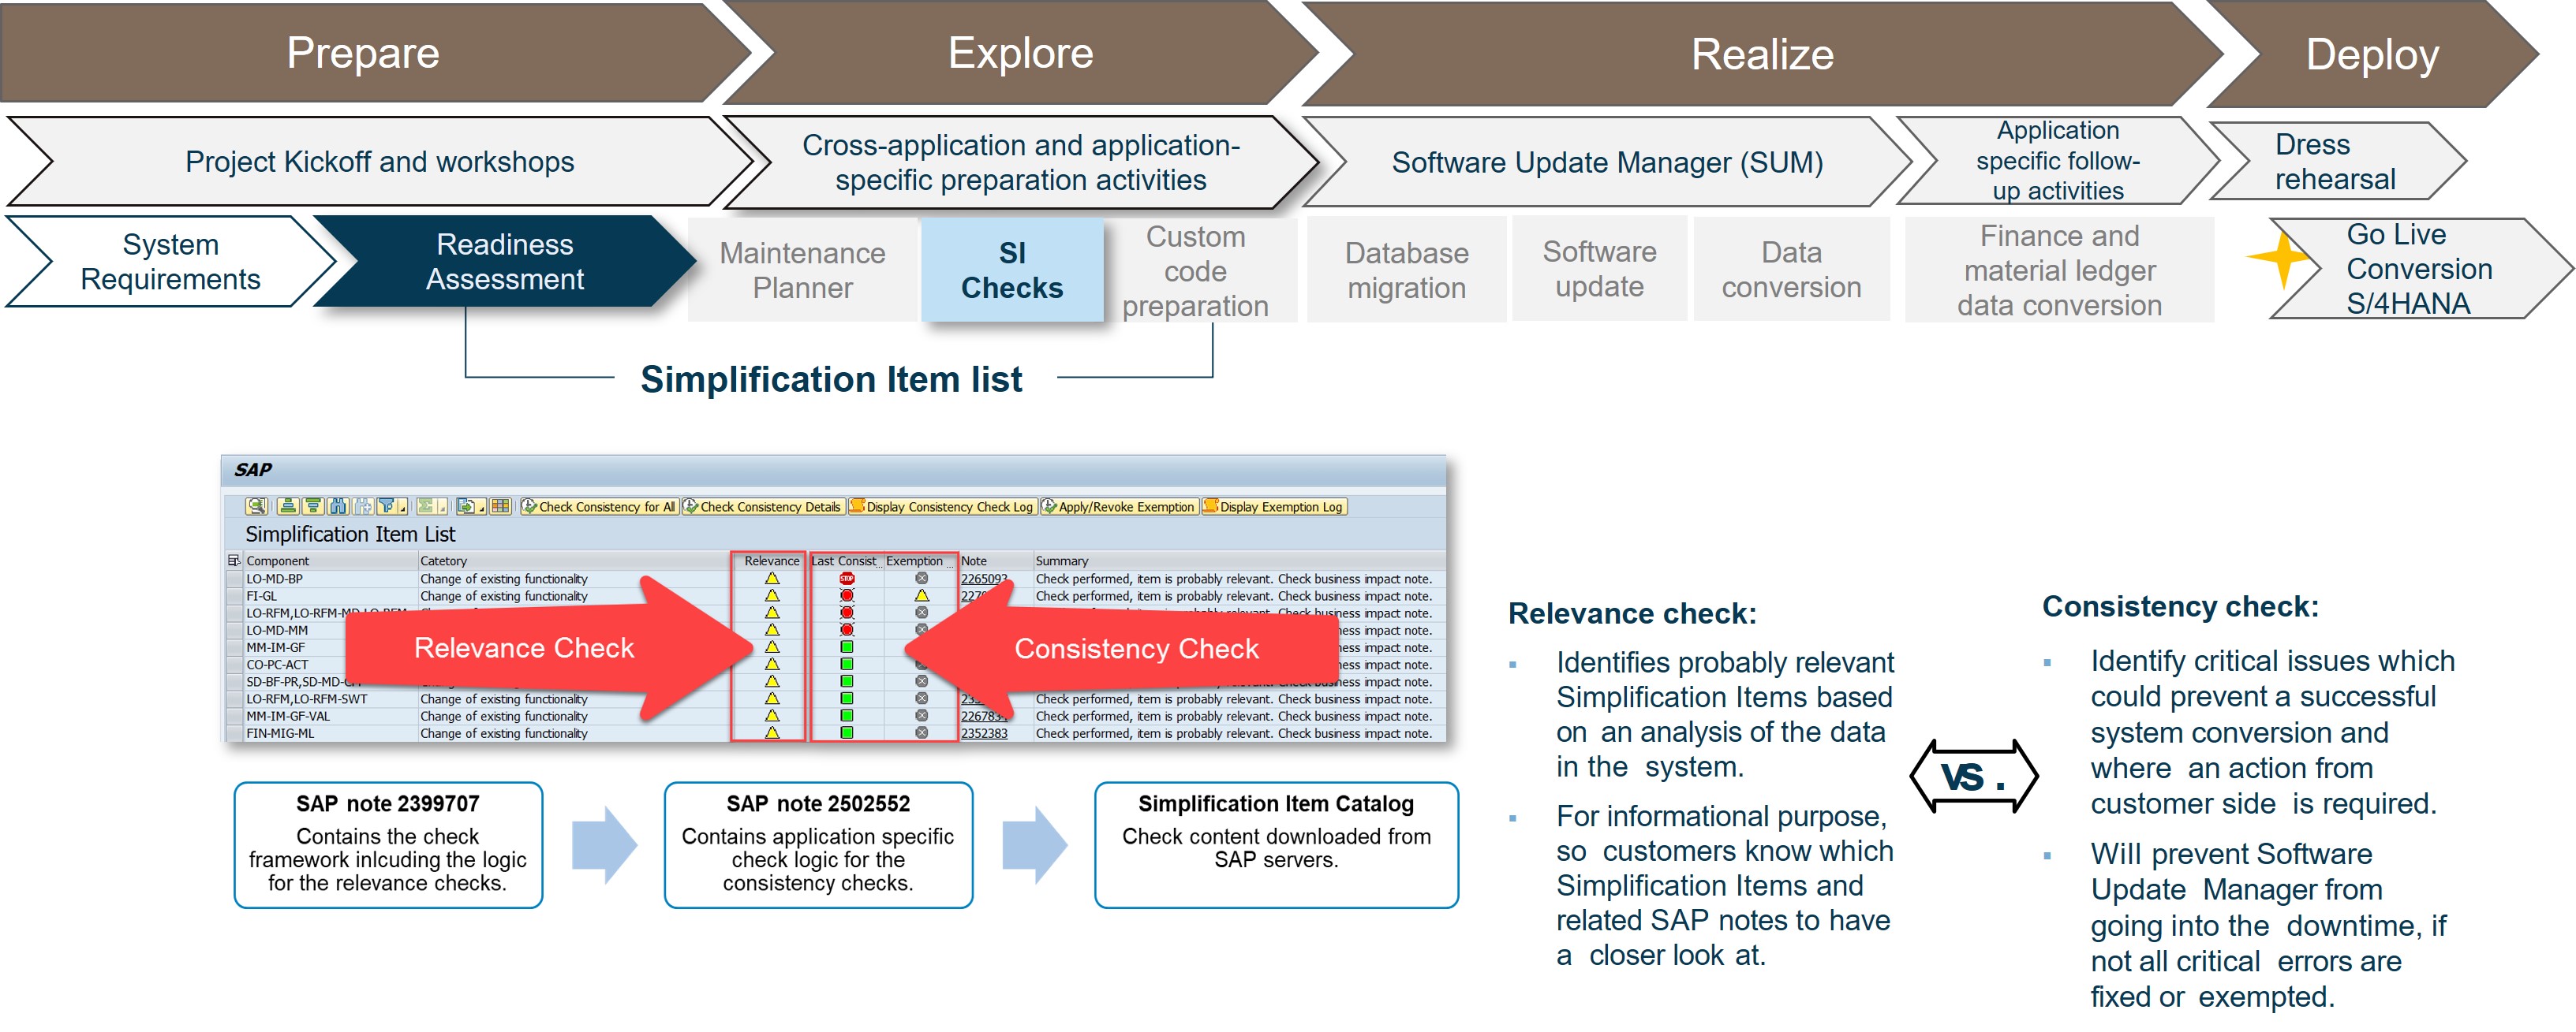The width and height of the screenshot is (2576, 1032).
Task: Select the FI-GL row selector box
Action: [235, 597]
